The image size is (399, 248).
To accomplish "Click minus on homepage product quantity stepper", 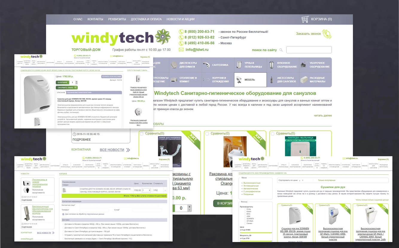I will 189,210.
